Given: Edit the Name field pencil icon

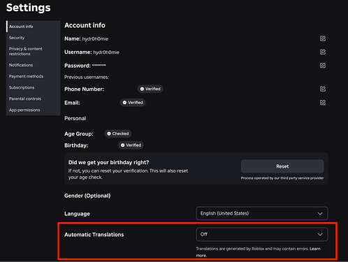Looking at the screenshot, I should (323, 38).
